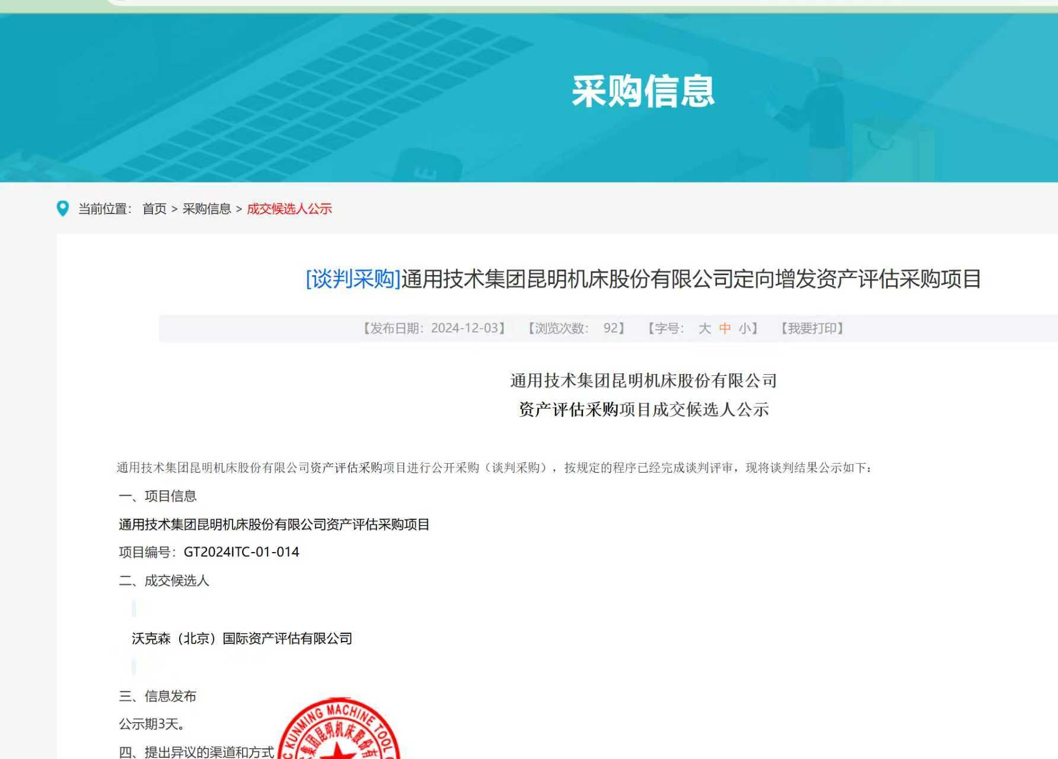Viewport: 1058px width, 759px height.
Task: Click the [谈判采购] title tag
Action: pos(353,279)
